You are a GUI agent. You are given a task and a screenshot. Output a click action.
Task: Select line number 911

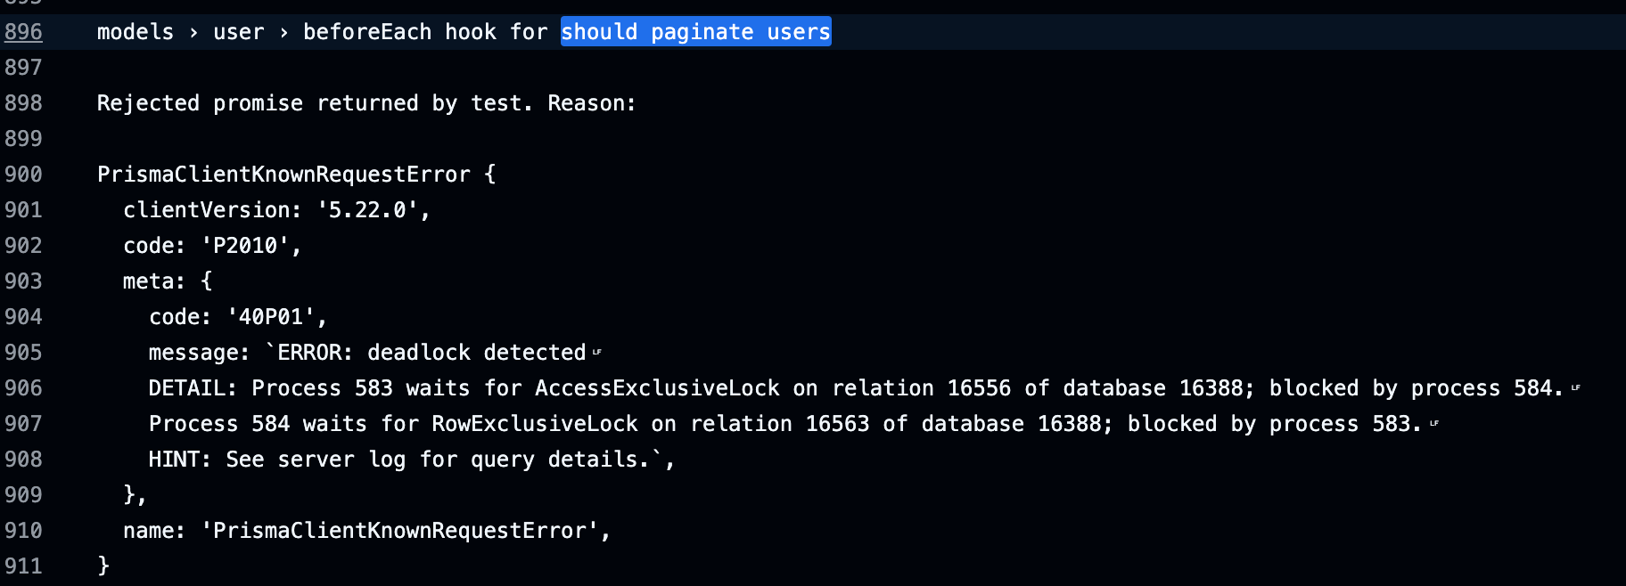point(23,566)
